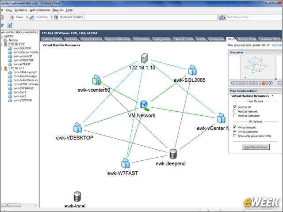Viewport: 283px width, 212px height.
Task: Select the ewk-local datastore icon
Action: 77,197
